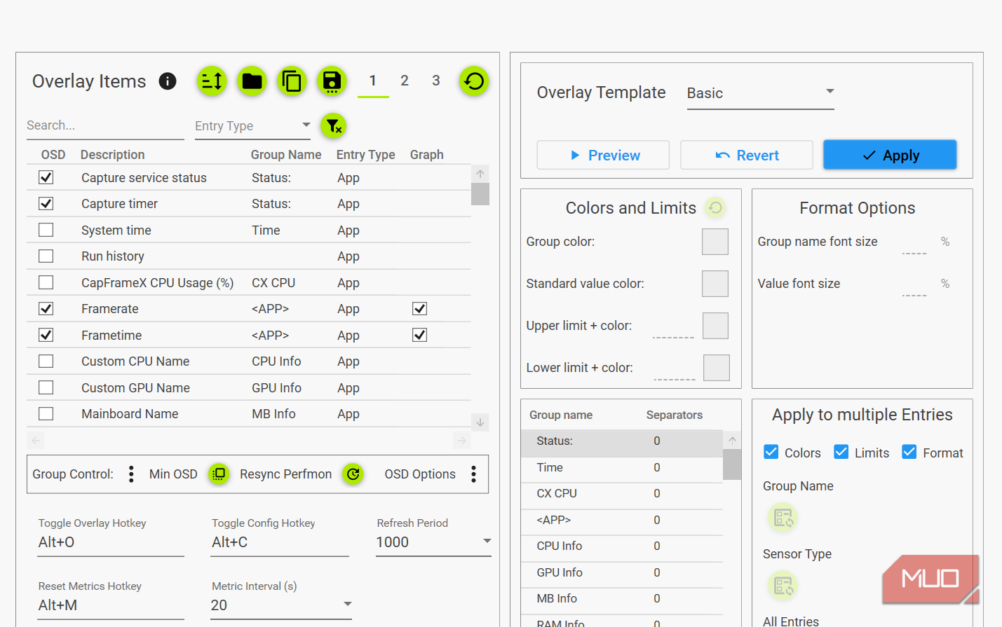1002x627 pixels.
Task: Enable OSD checkbox for Mainboard Name
Action: (46, 413)
